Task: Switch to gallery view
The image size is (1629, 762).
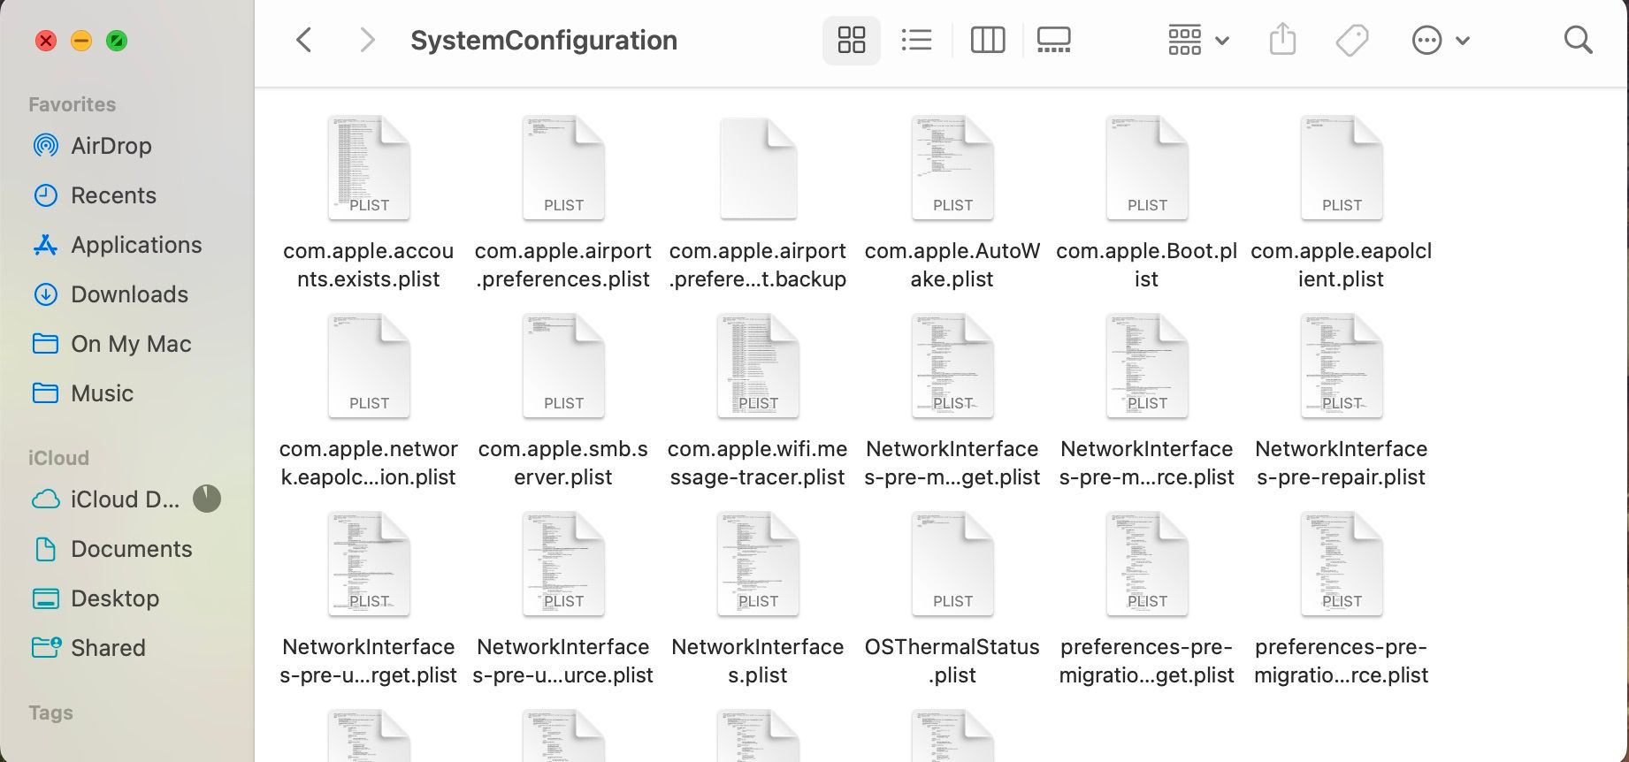Action: [1053, 40]
